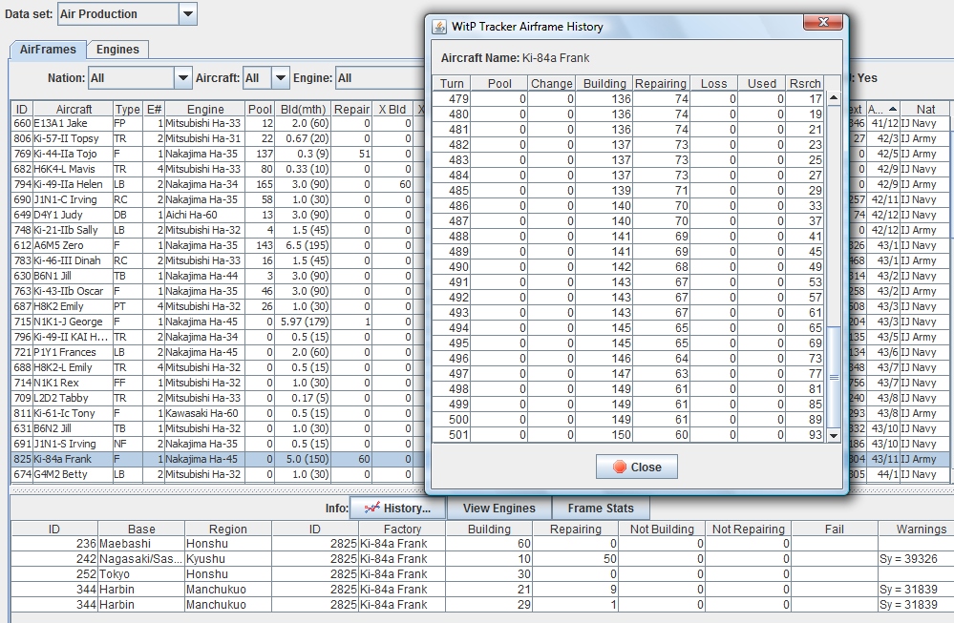The image size is (954, 623).
Task: Sort airframes by Engine column header
Action: tap(205, 109)
